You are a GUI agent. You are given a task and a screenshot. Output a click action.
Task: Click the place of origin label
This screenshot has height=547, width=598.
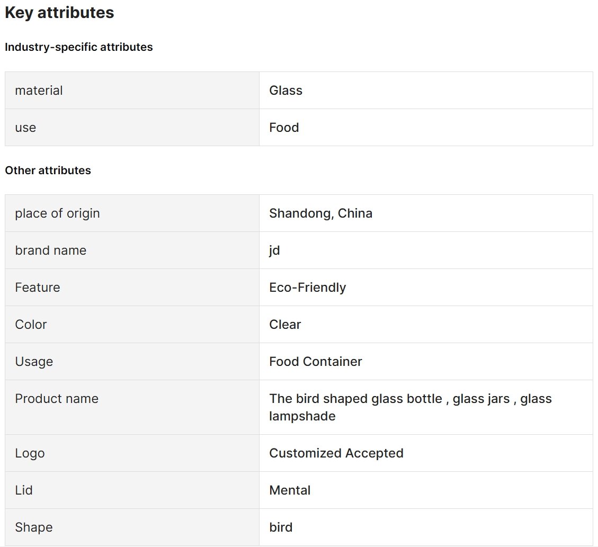[57, 213]
